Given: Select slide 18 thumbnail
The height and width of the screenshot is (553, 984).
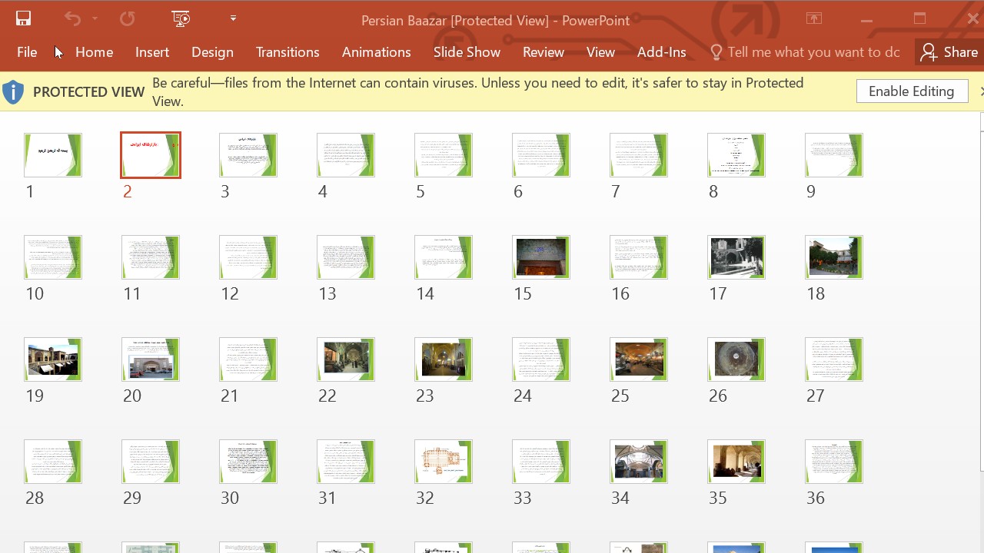Looking at the screenshot, I should [834, 257].
